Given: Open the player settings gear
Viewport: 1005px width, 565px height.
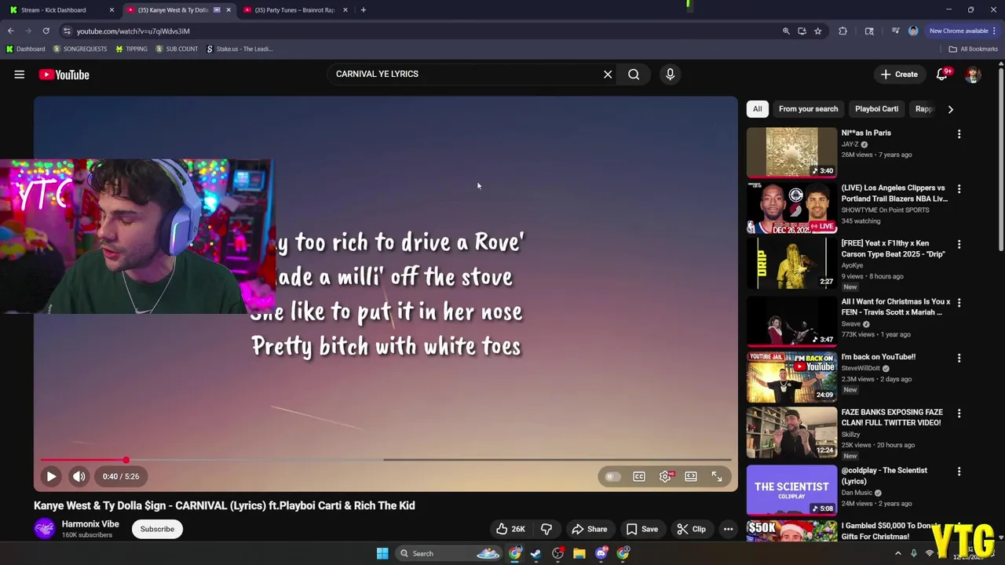Looking at the screenshot, I should (666, 476).
